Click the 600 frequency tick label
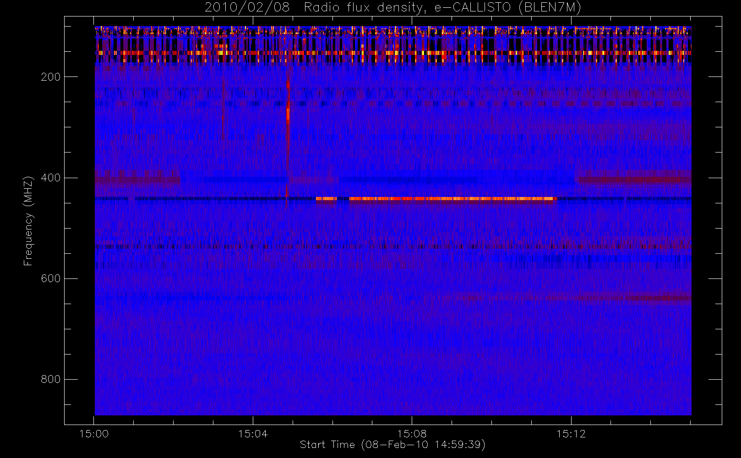The width and height of the screenshot is (741, 458). coord(50,278)
